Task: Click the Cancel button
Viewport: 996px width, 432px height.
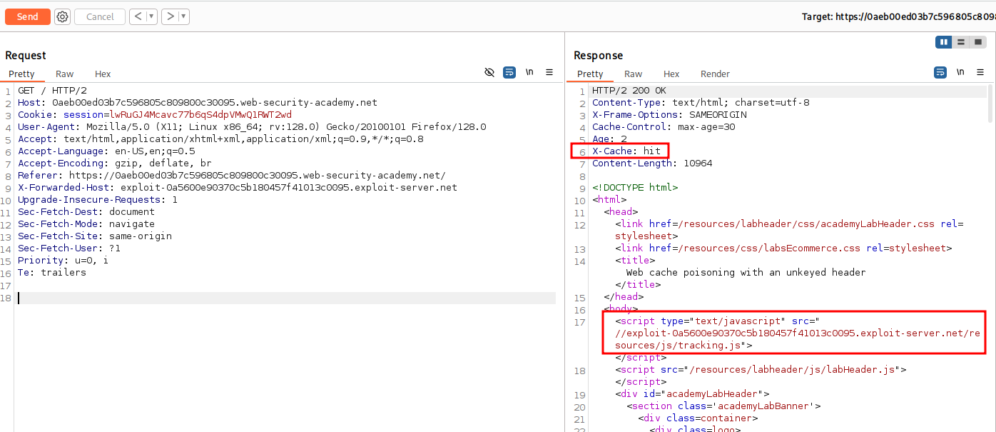Action: [100, 16]
